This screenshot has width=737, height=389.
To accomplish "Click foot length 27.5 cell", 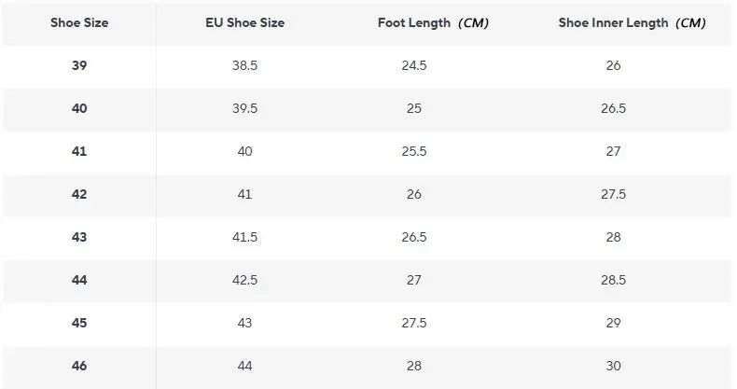I will click(414, 323).
